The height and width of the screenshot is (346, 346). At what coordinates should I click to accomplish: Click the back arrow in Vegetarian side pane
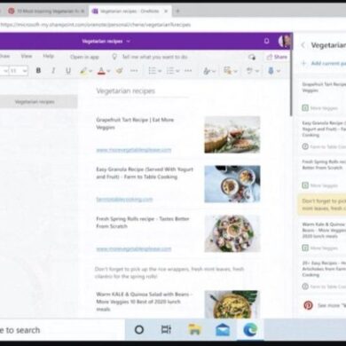tap(303, 45)
